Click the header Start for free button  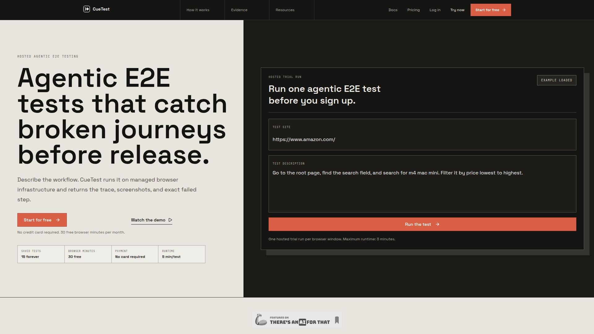[491, 10]
